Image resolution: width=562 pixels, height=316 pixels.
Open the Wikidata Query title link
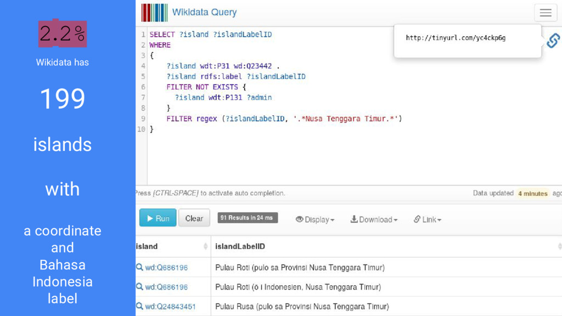click(204, 12)
